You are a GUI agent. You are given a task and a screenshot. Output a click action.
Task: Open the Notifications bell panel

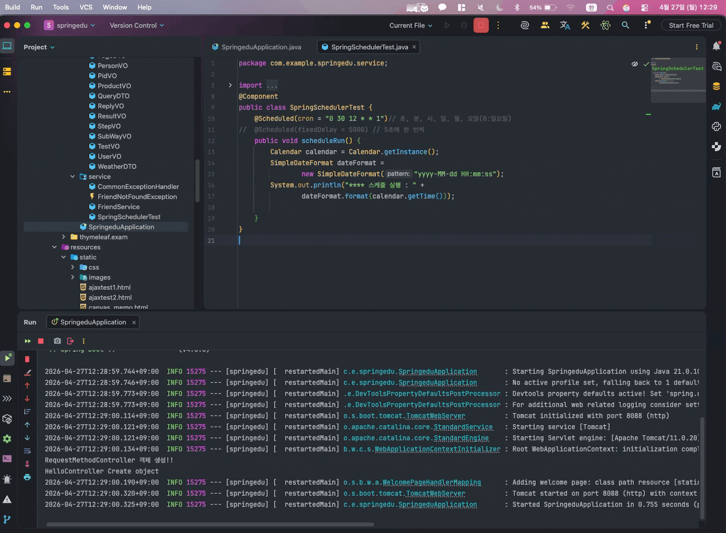pos(716,46)
